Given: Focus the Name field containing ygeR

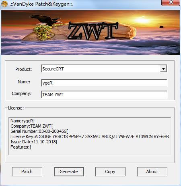Looking at the screenshot, I should [104, 83].
